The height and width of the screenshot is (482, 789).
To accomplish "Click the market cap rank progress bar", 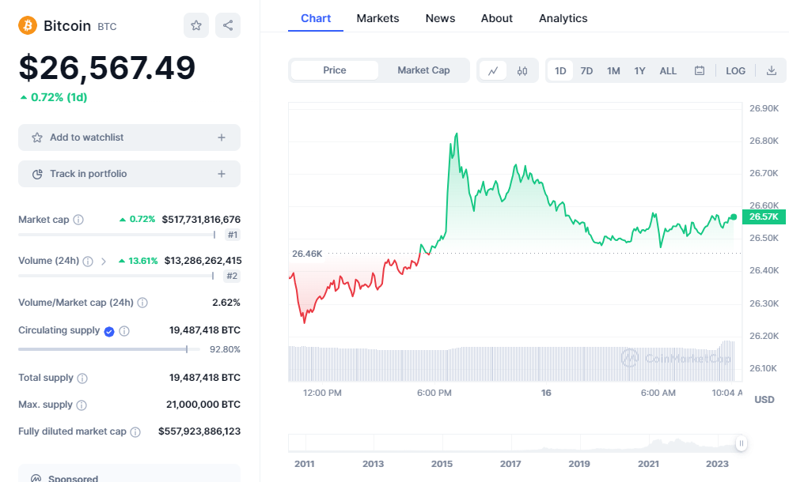I will tap(117, 235).
